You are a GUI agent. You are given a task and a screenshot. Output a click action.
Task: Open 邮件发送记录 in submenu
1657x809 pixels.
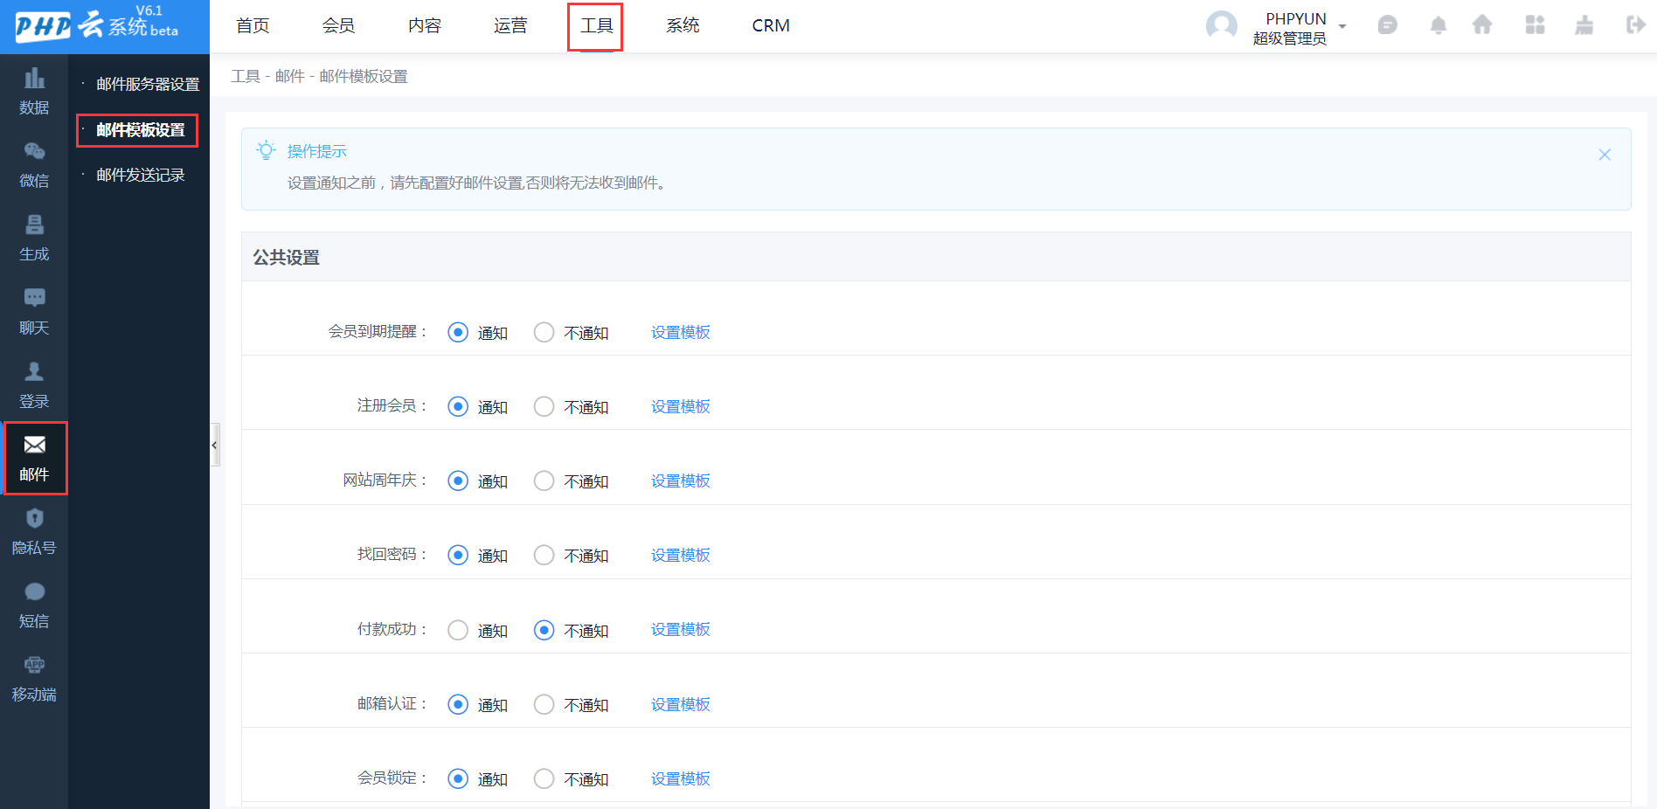[x=140, y=175]
